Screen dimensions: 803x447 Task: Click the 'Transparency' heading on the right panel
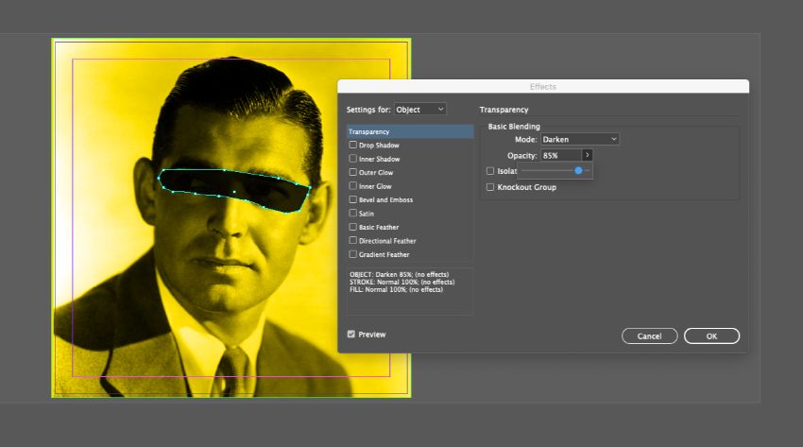(x=504, y=110)
